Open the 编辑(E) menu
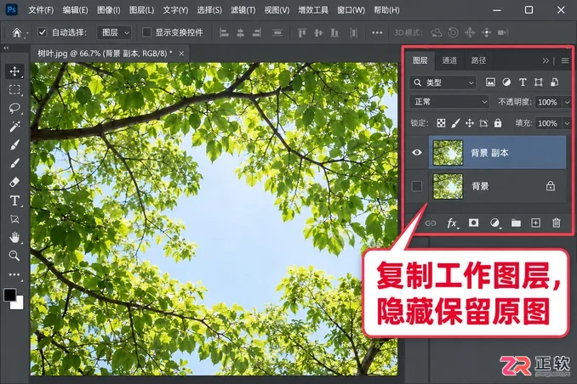 coord(75,10)
